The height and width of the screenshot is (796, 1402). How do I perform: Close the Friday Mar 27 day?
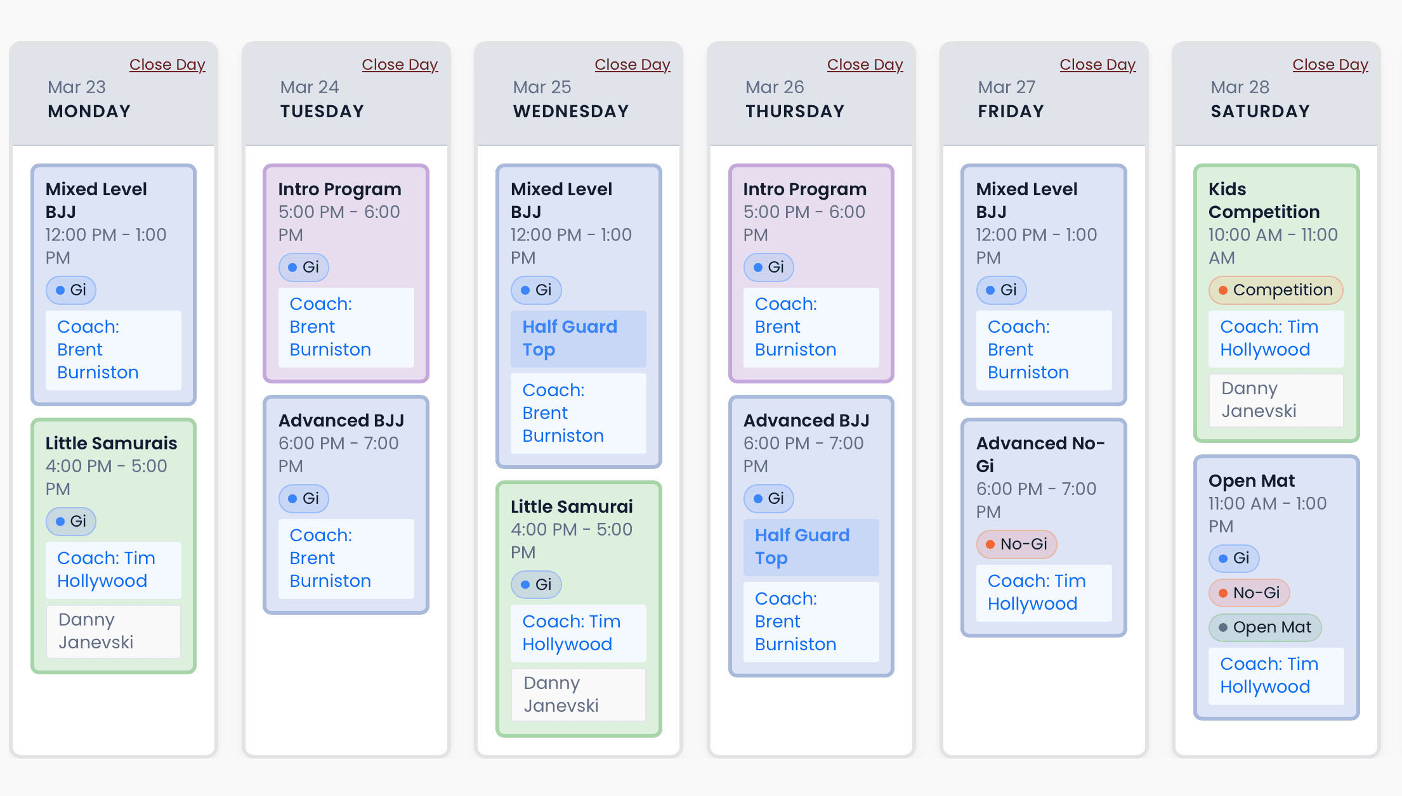1097,65
